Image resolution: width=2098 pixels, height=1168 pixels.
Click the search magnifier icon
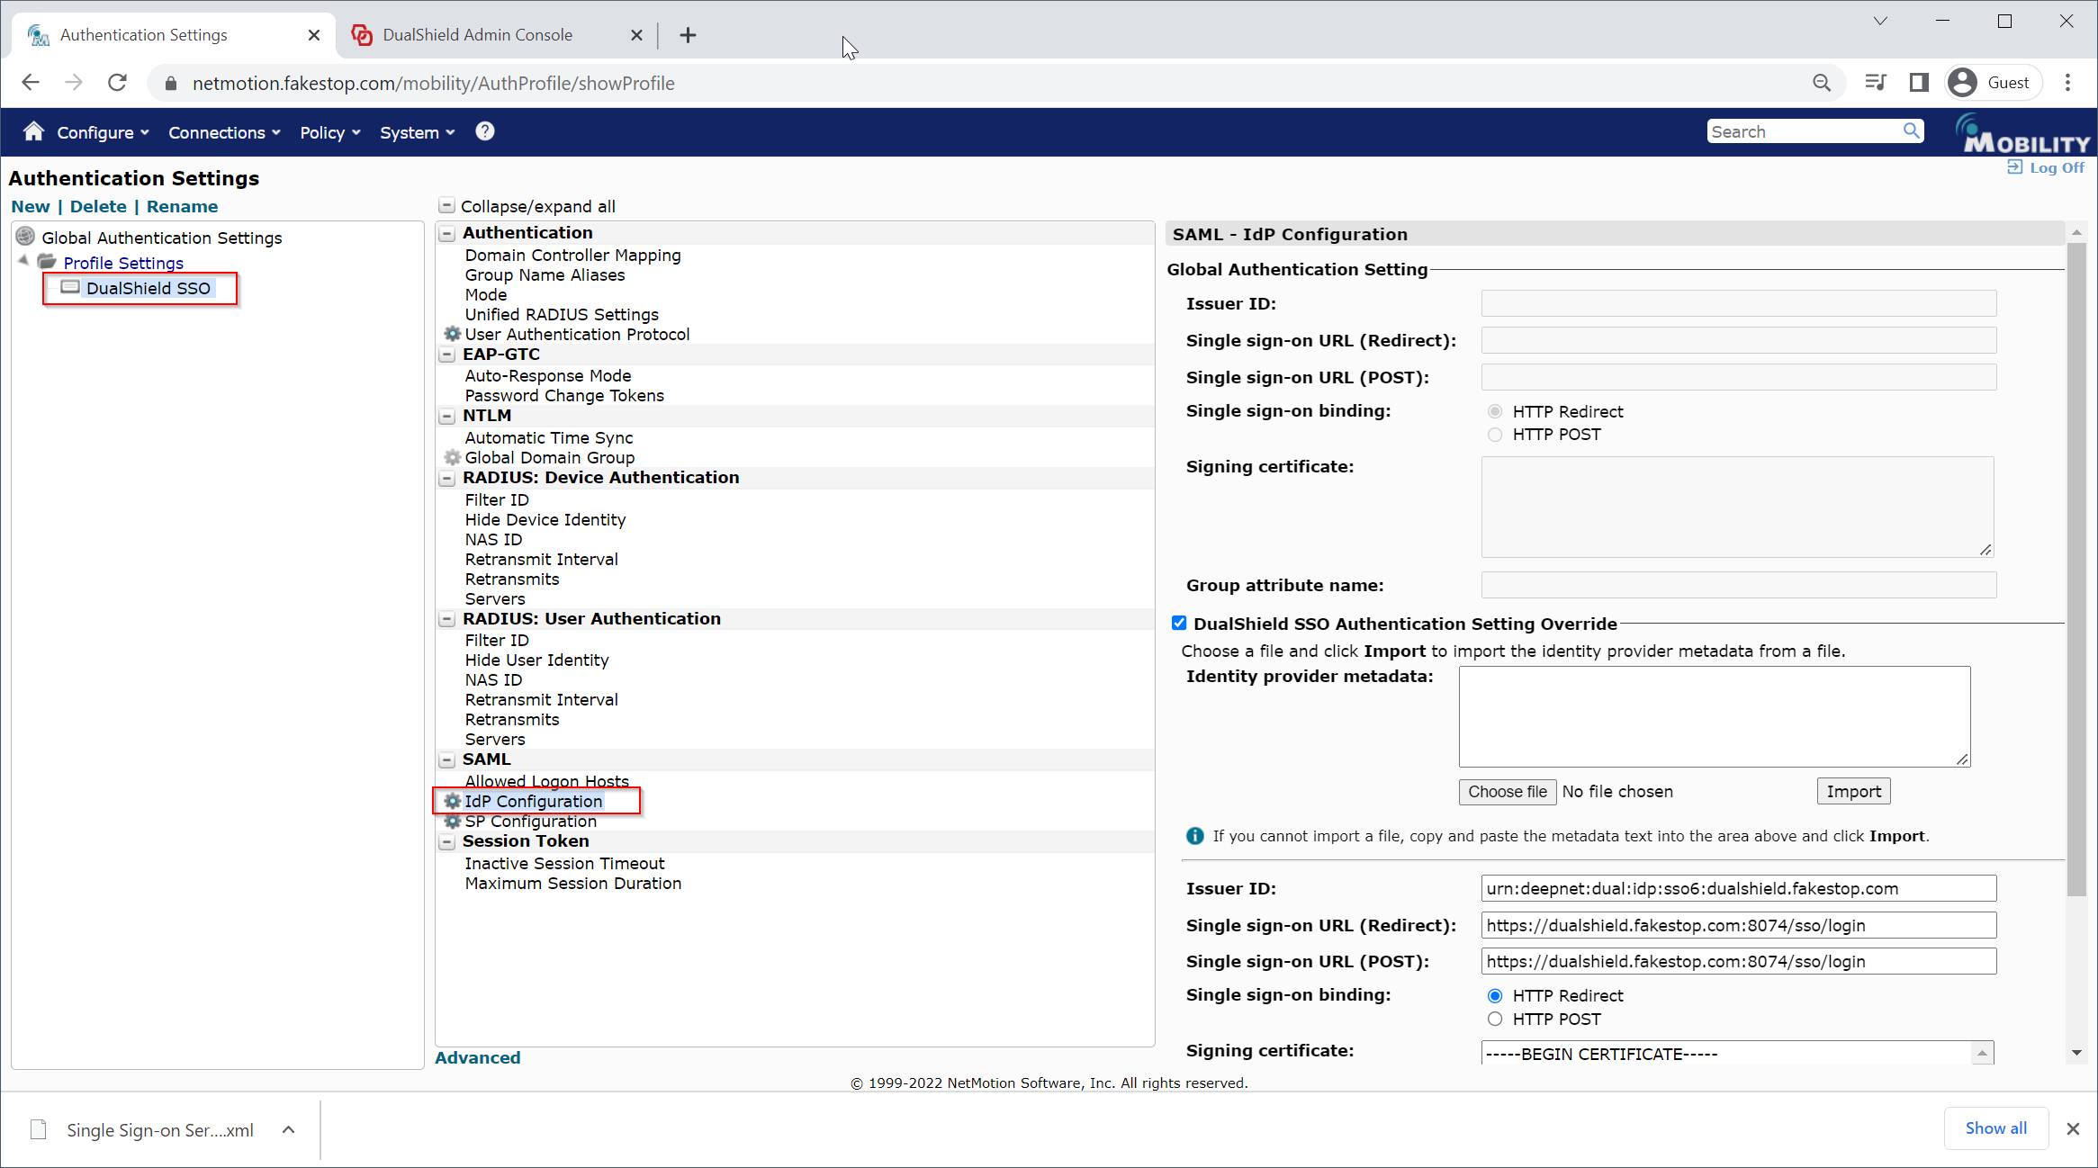1911,131
